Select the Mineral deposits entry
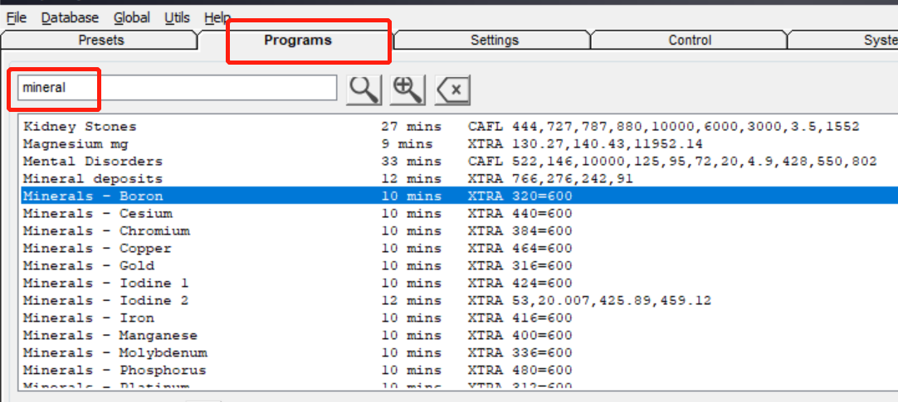898x402 pixels. (93, 179)
